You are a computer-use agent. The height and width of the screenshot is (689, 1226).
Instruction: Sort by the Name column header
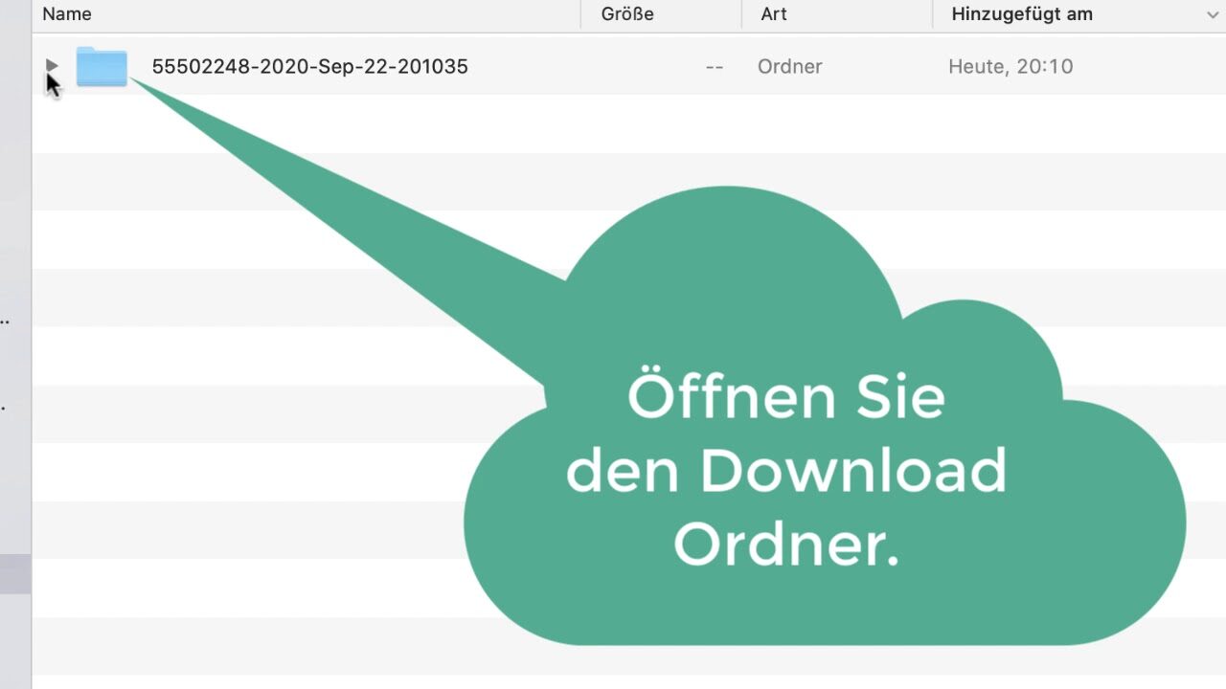67,14
